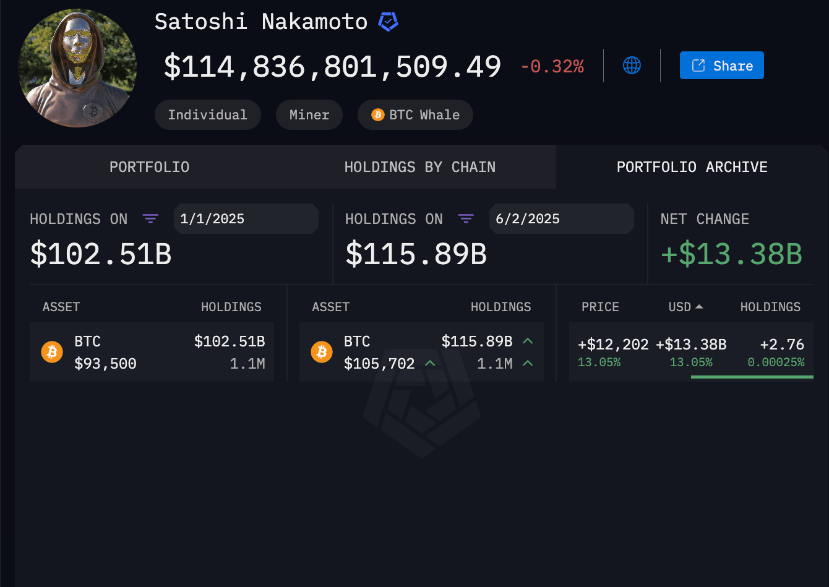Switch to the HOLDINGS BY CHAIN tab
Image resolution: width=829 pixels, height=587 pixels.
420,167
